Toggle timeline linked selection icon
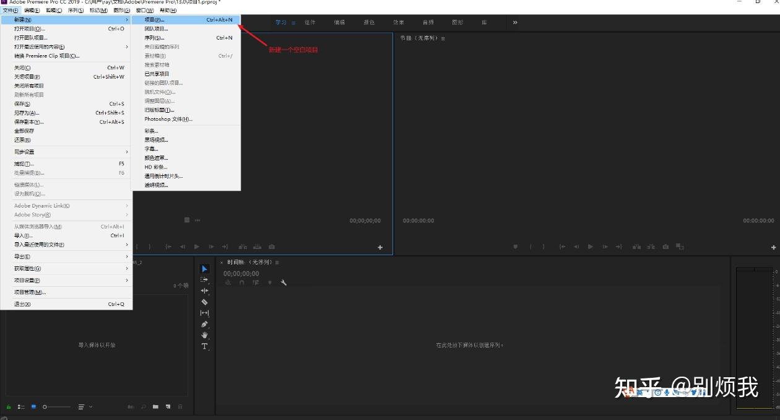This screenshot has width=780, height=420. [256, 282]
